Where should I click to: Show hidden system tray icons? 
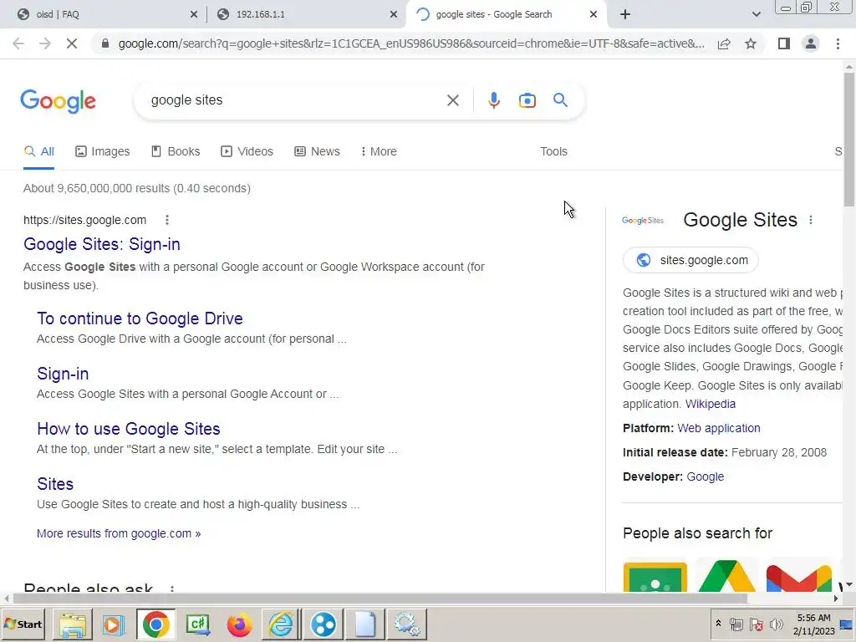point(718,623)
